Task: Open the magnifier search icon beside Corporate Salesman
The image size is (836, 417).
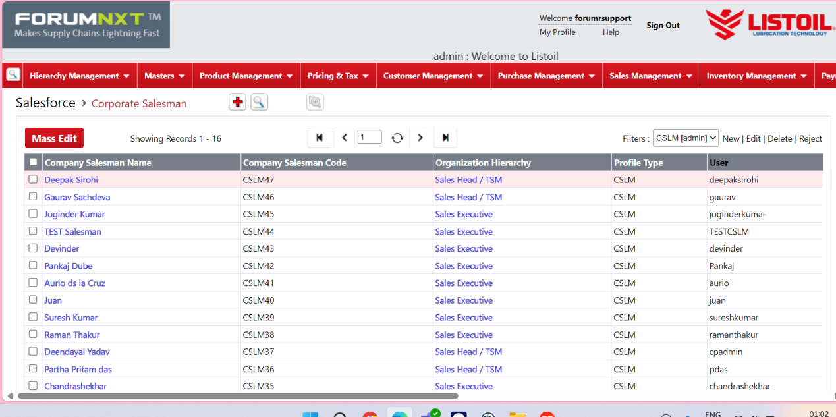Action: 260,102
